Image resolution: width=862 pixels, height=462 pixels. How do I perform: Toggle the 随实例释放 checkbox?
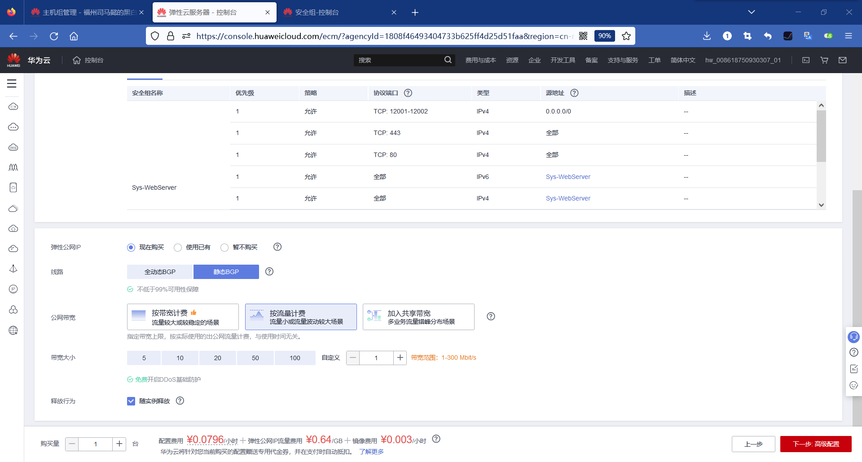(x=131, y=401)
